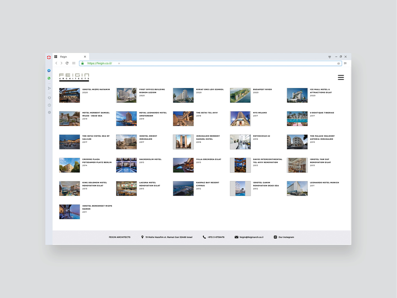Click 'FEIGIN ARCHITECTS' text in the footer
Screen dimensions: 397x298
click(119, 237)
